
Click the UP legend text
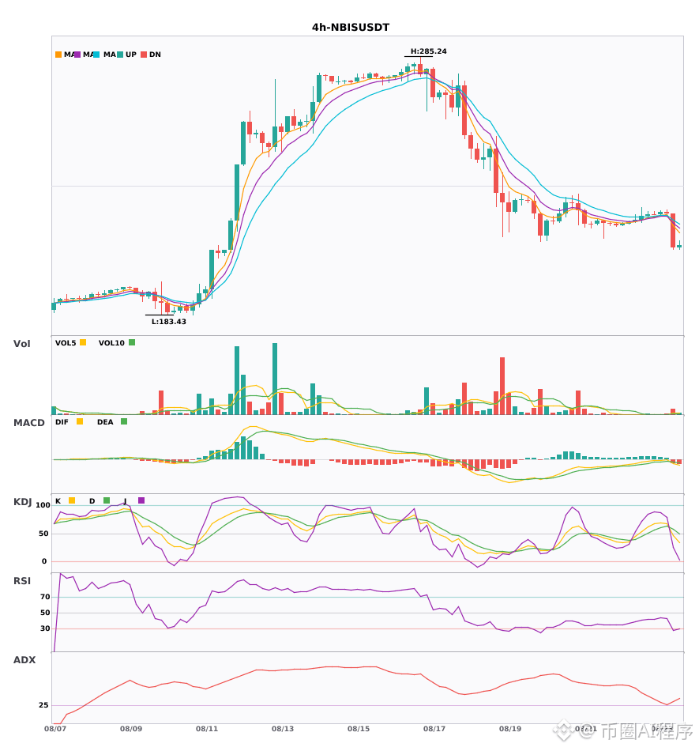[x=131, y=55]
